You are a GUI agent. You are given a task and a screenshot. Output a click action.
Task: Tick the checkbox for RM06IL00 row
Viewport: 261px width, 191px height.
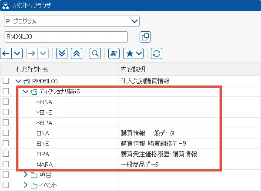tap(6, 81)
